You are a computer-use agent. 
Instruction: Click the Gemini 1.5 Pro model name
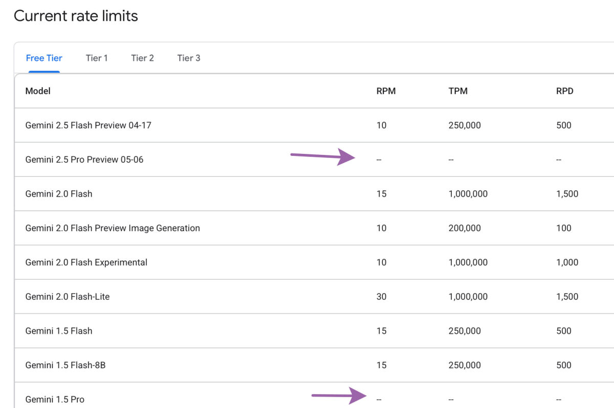pos(55,399)
